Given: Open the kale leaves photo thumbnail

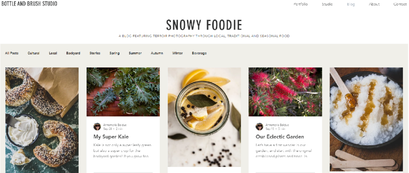Looking at the screenshot, I should [x=123, y=92].
